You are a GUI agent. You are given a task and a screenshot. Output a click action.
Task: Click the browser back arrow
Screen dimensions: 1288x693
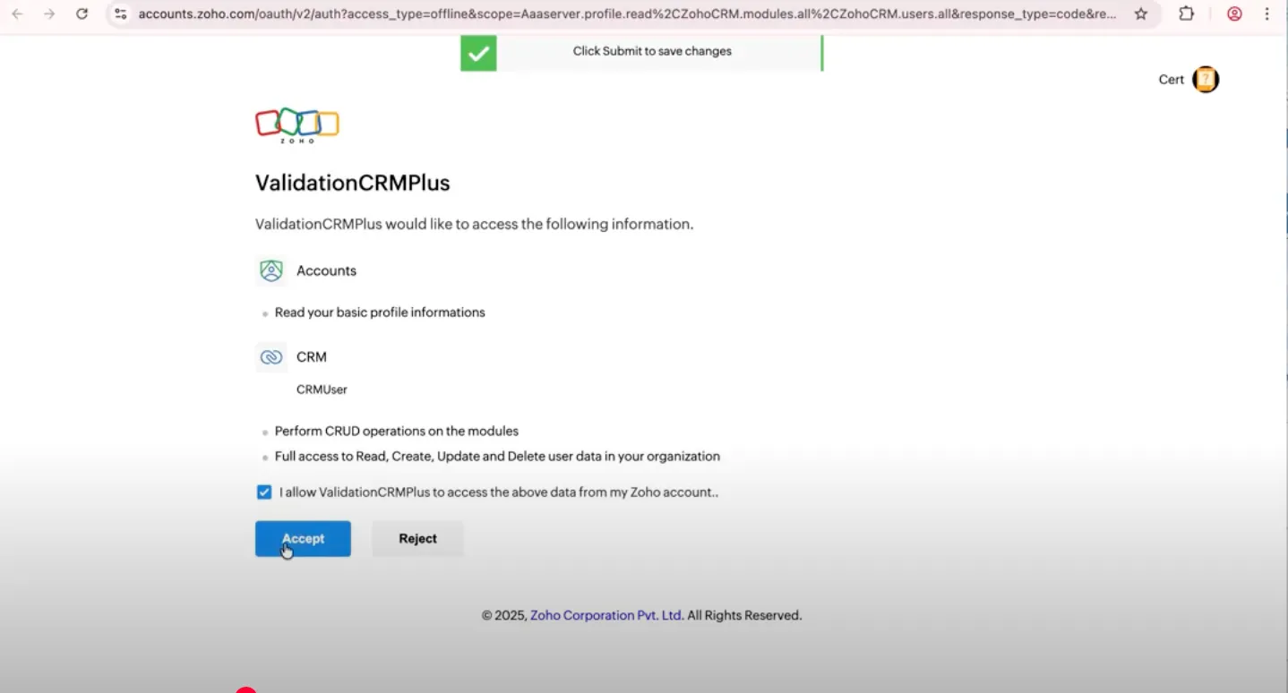click(17, 14)
